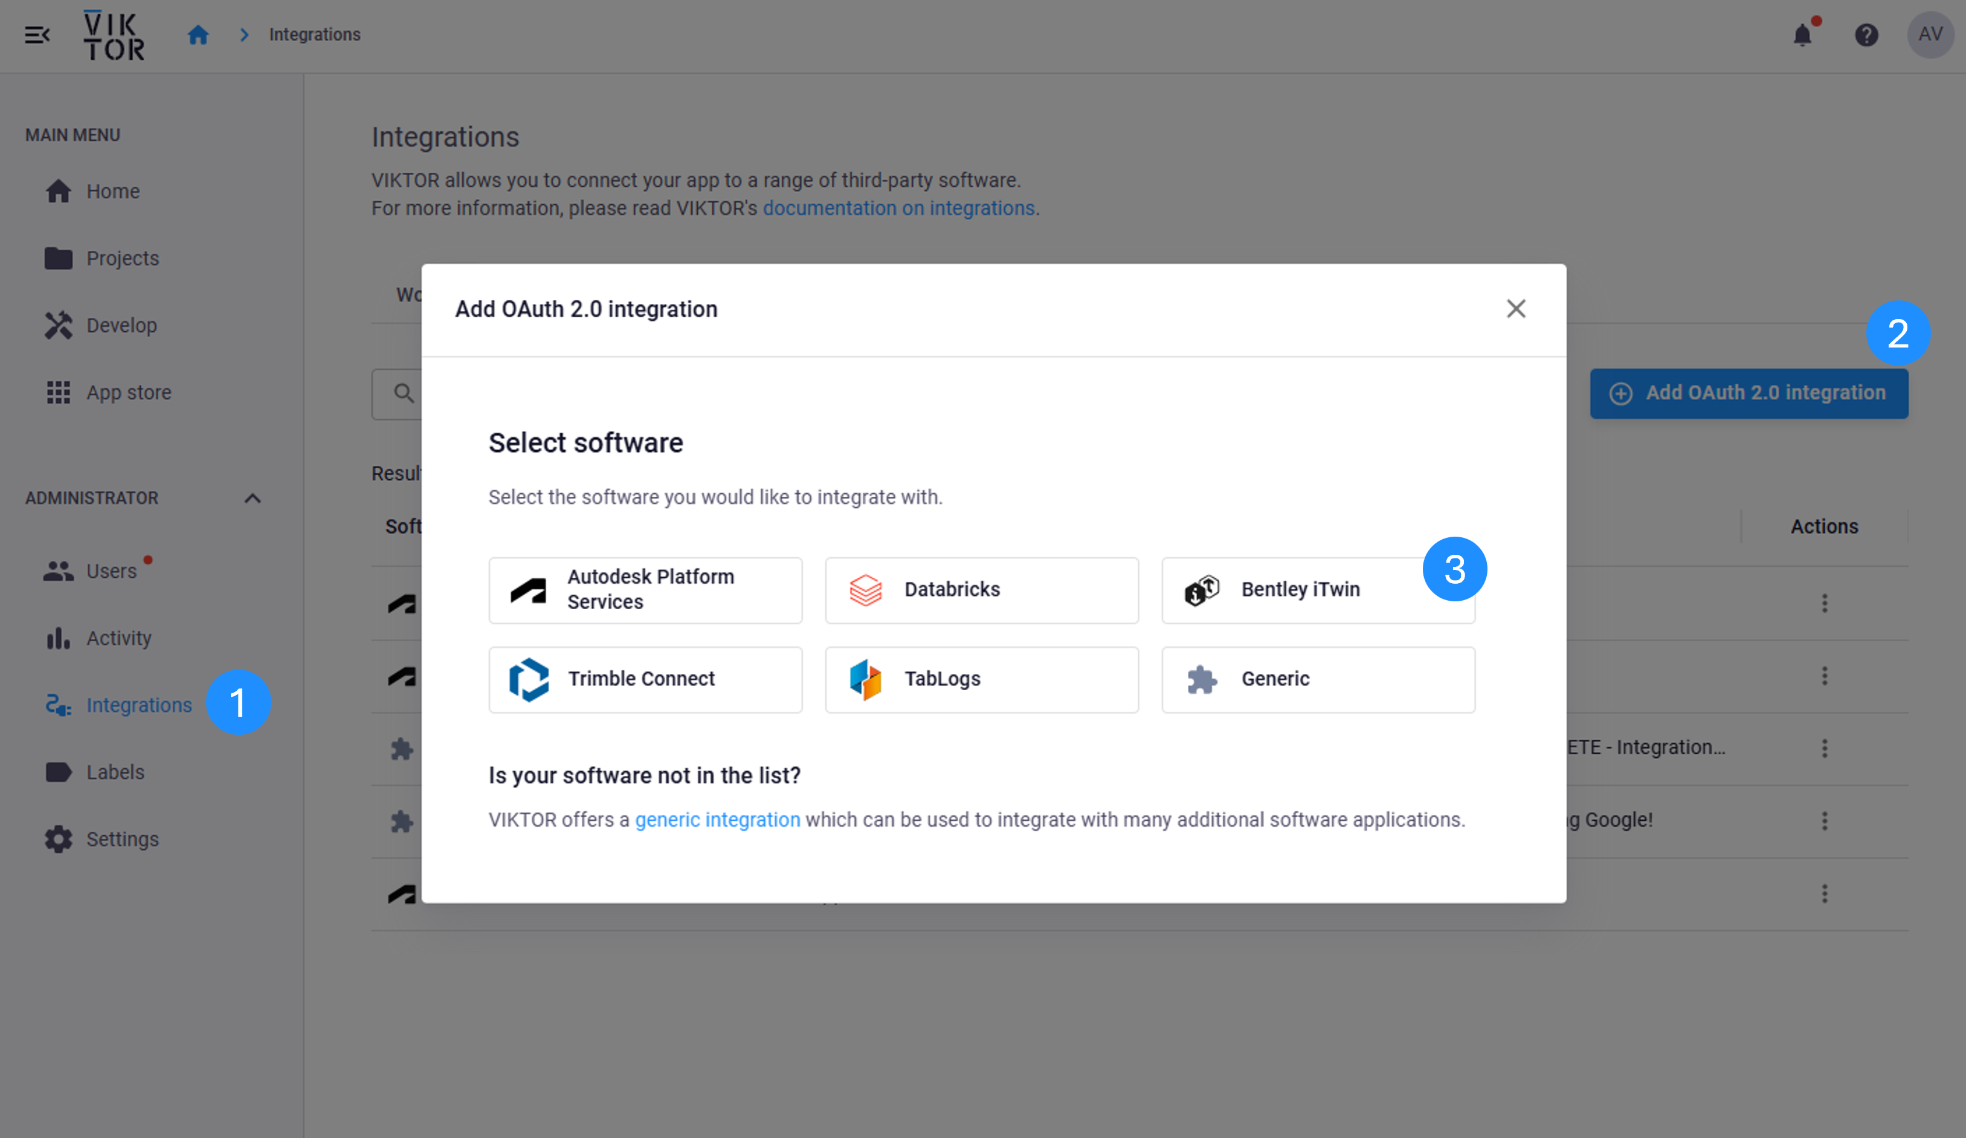Open actions menu for second integration row
The height and width of the screenshot is (1138, 1966).
click(1824, 676)
